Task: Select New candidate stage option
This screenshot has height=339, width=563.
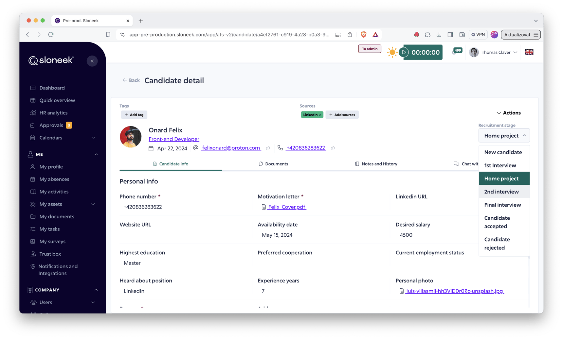Action: tap(504, 152)
